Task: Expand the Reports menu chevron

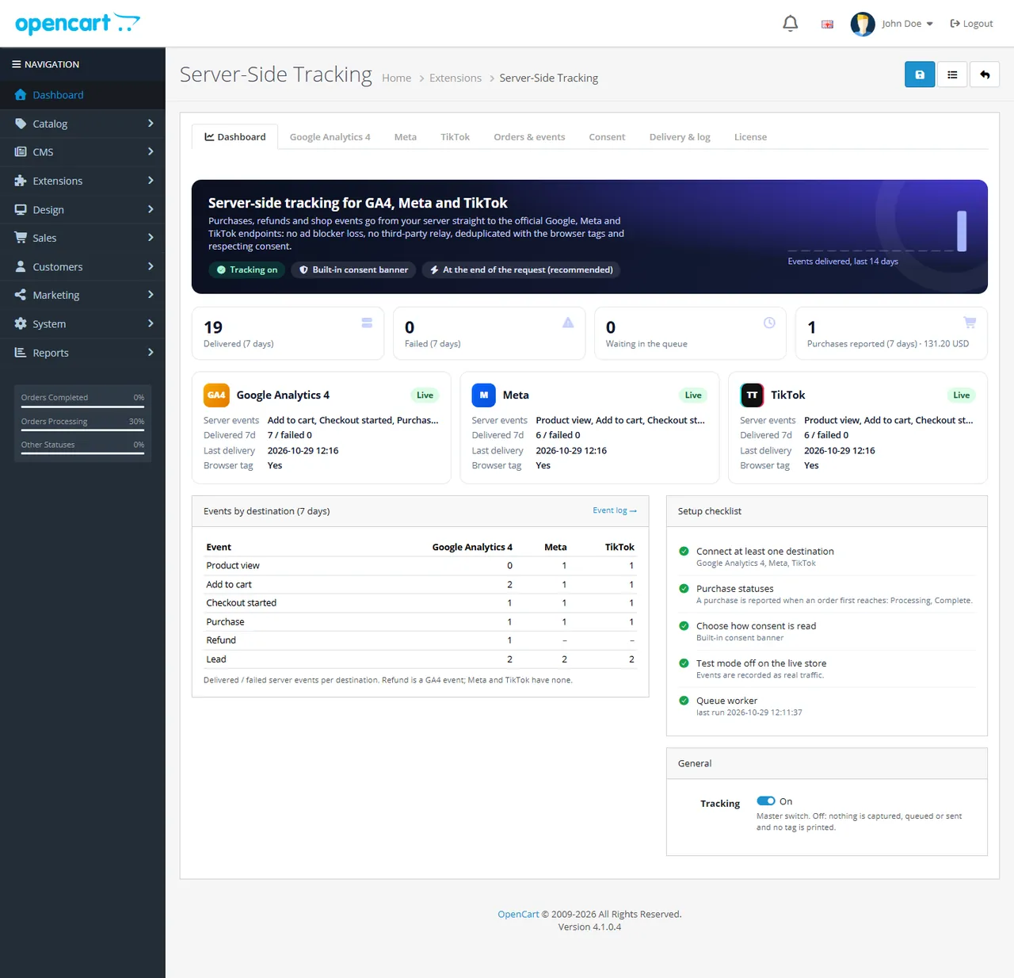Action: (x=151, y=352)
